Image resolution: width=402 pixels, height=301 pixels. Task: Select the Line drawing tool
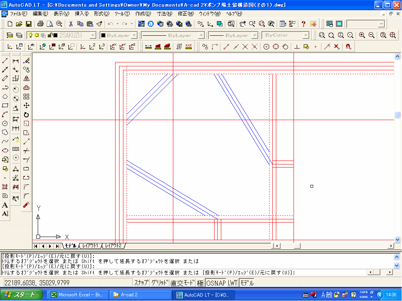[5, 61]
